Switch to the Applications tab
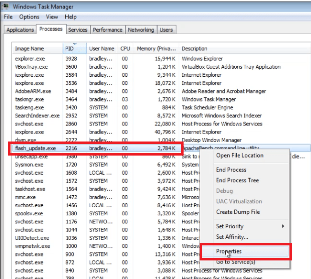311x279 pixels. click(20, 30)
